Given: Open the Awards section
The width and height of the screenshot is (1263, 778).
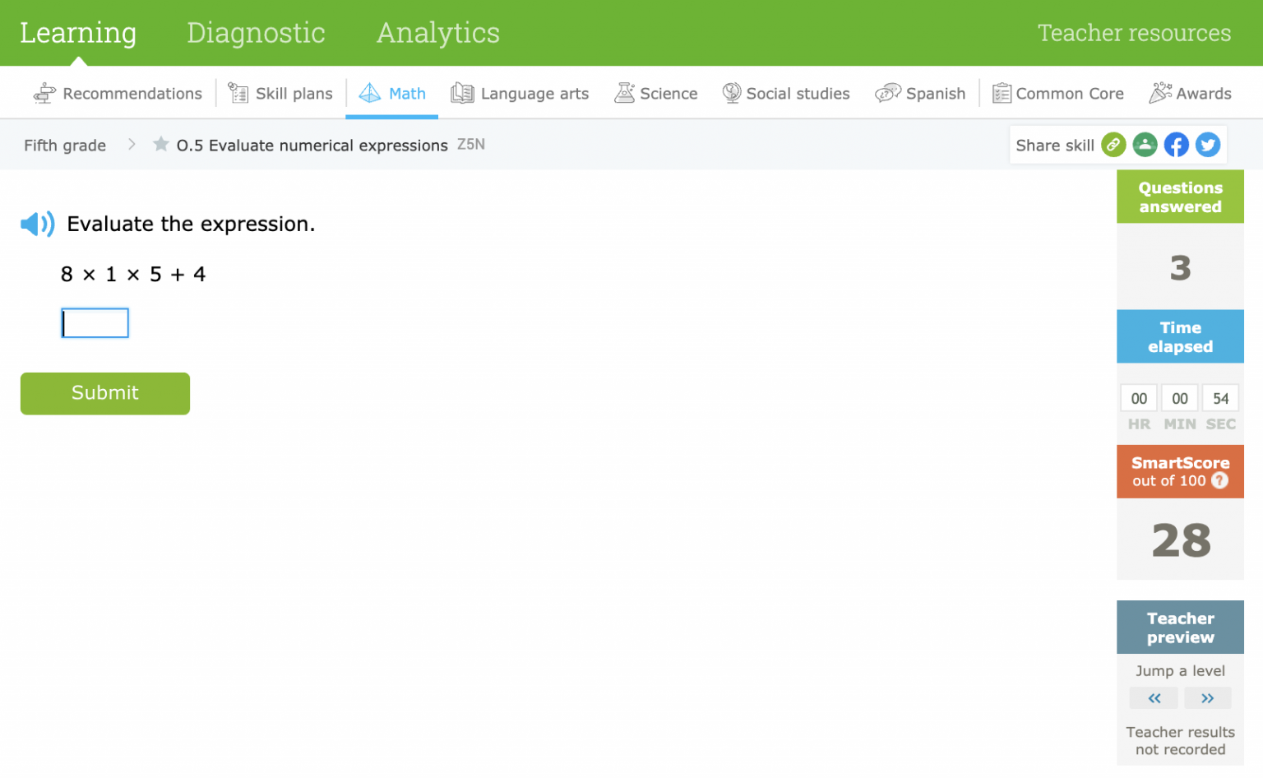Looking at the screenshot, I should tap(1190, 93).
